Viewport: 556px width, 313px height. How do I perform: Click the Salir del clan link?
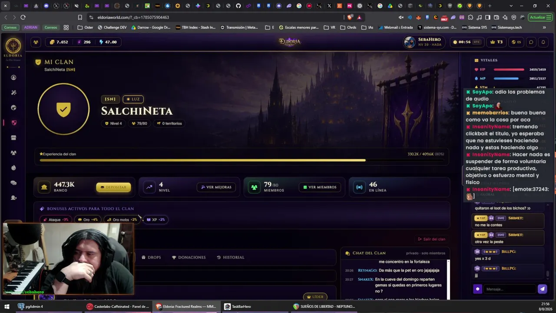tap(432, 239)
